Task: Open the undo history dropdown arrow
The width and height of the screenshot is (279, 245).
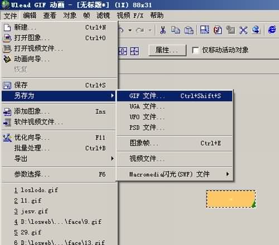Action: point(130,30)
